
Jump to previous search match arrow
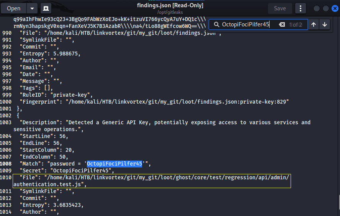coord(314,24)
